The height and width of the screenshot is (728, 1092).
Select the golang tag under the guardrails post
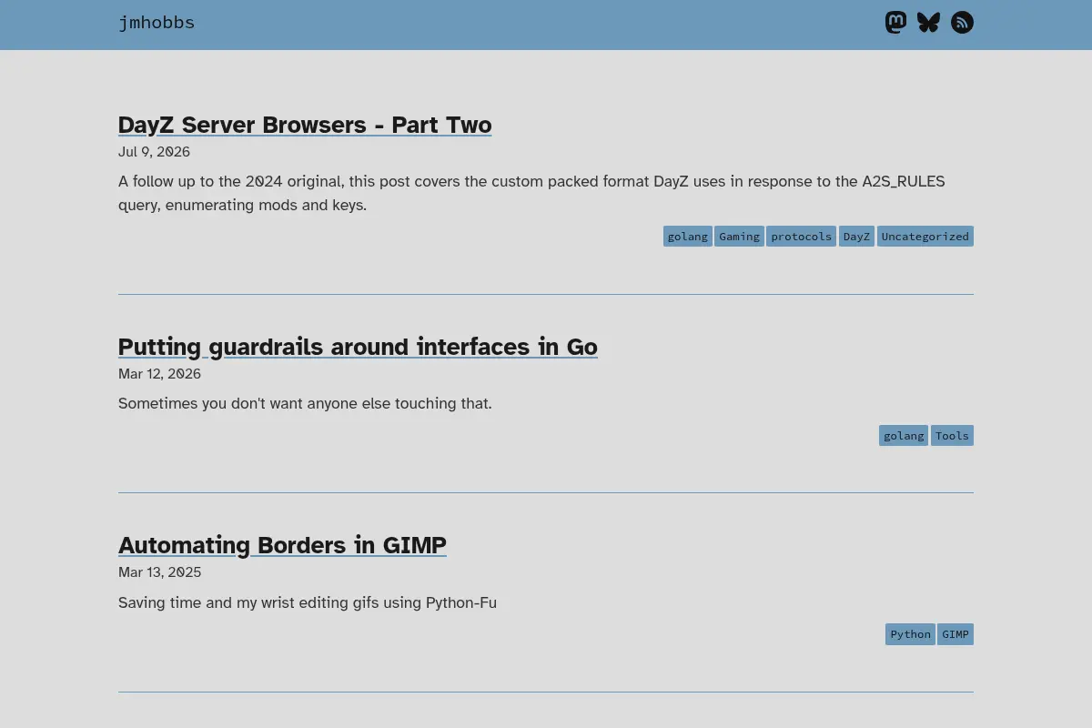coord(904,436)
